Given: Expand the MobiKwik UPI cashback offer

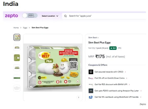Looking at the screenshot, I should click(x=118, y=97).
